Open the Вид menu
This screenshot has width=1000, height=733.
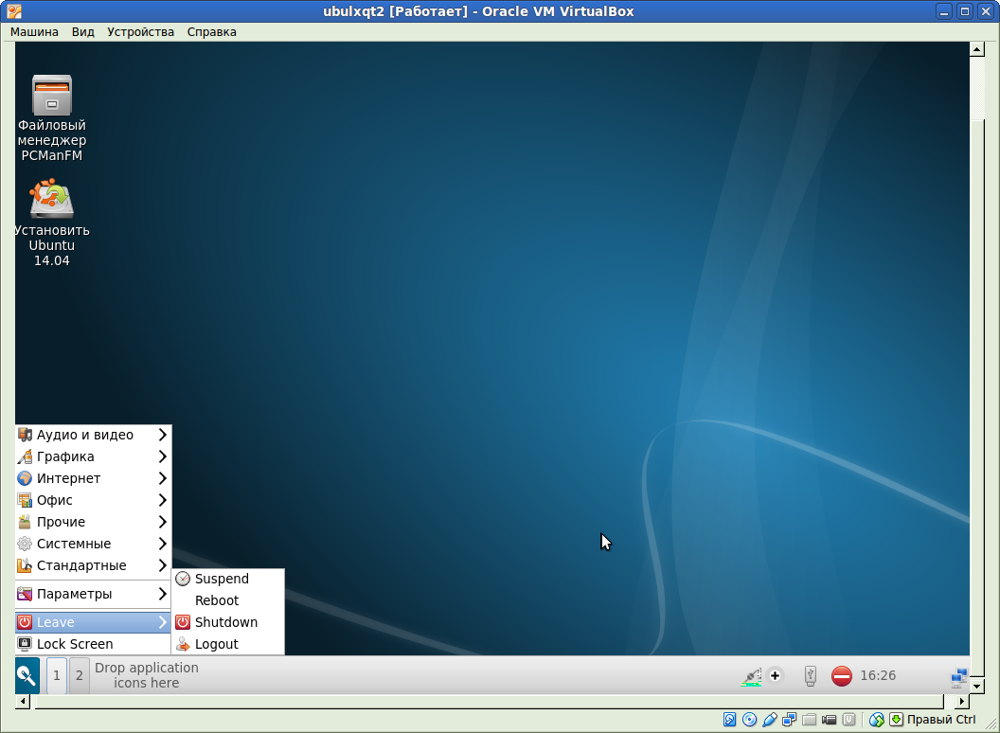pos(83,32)
